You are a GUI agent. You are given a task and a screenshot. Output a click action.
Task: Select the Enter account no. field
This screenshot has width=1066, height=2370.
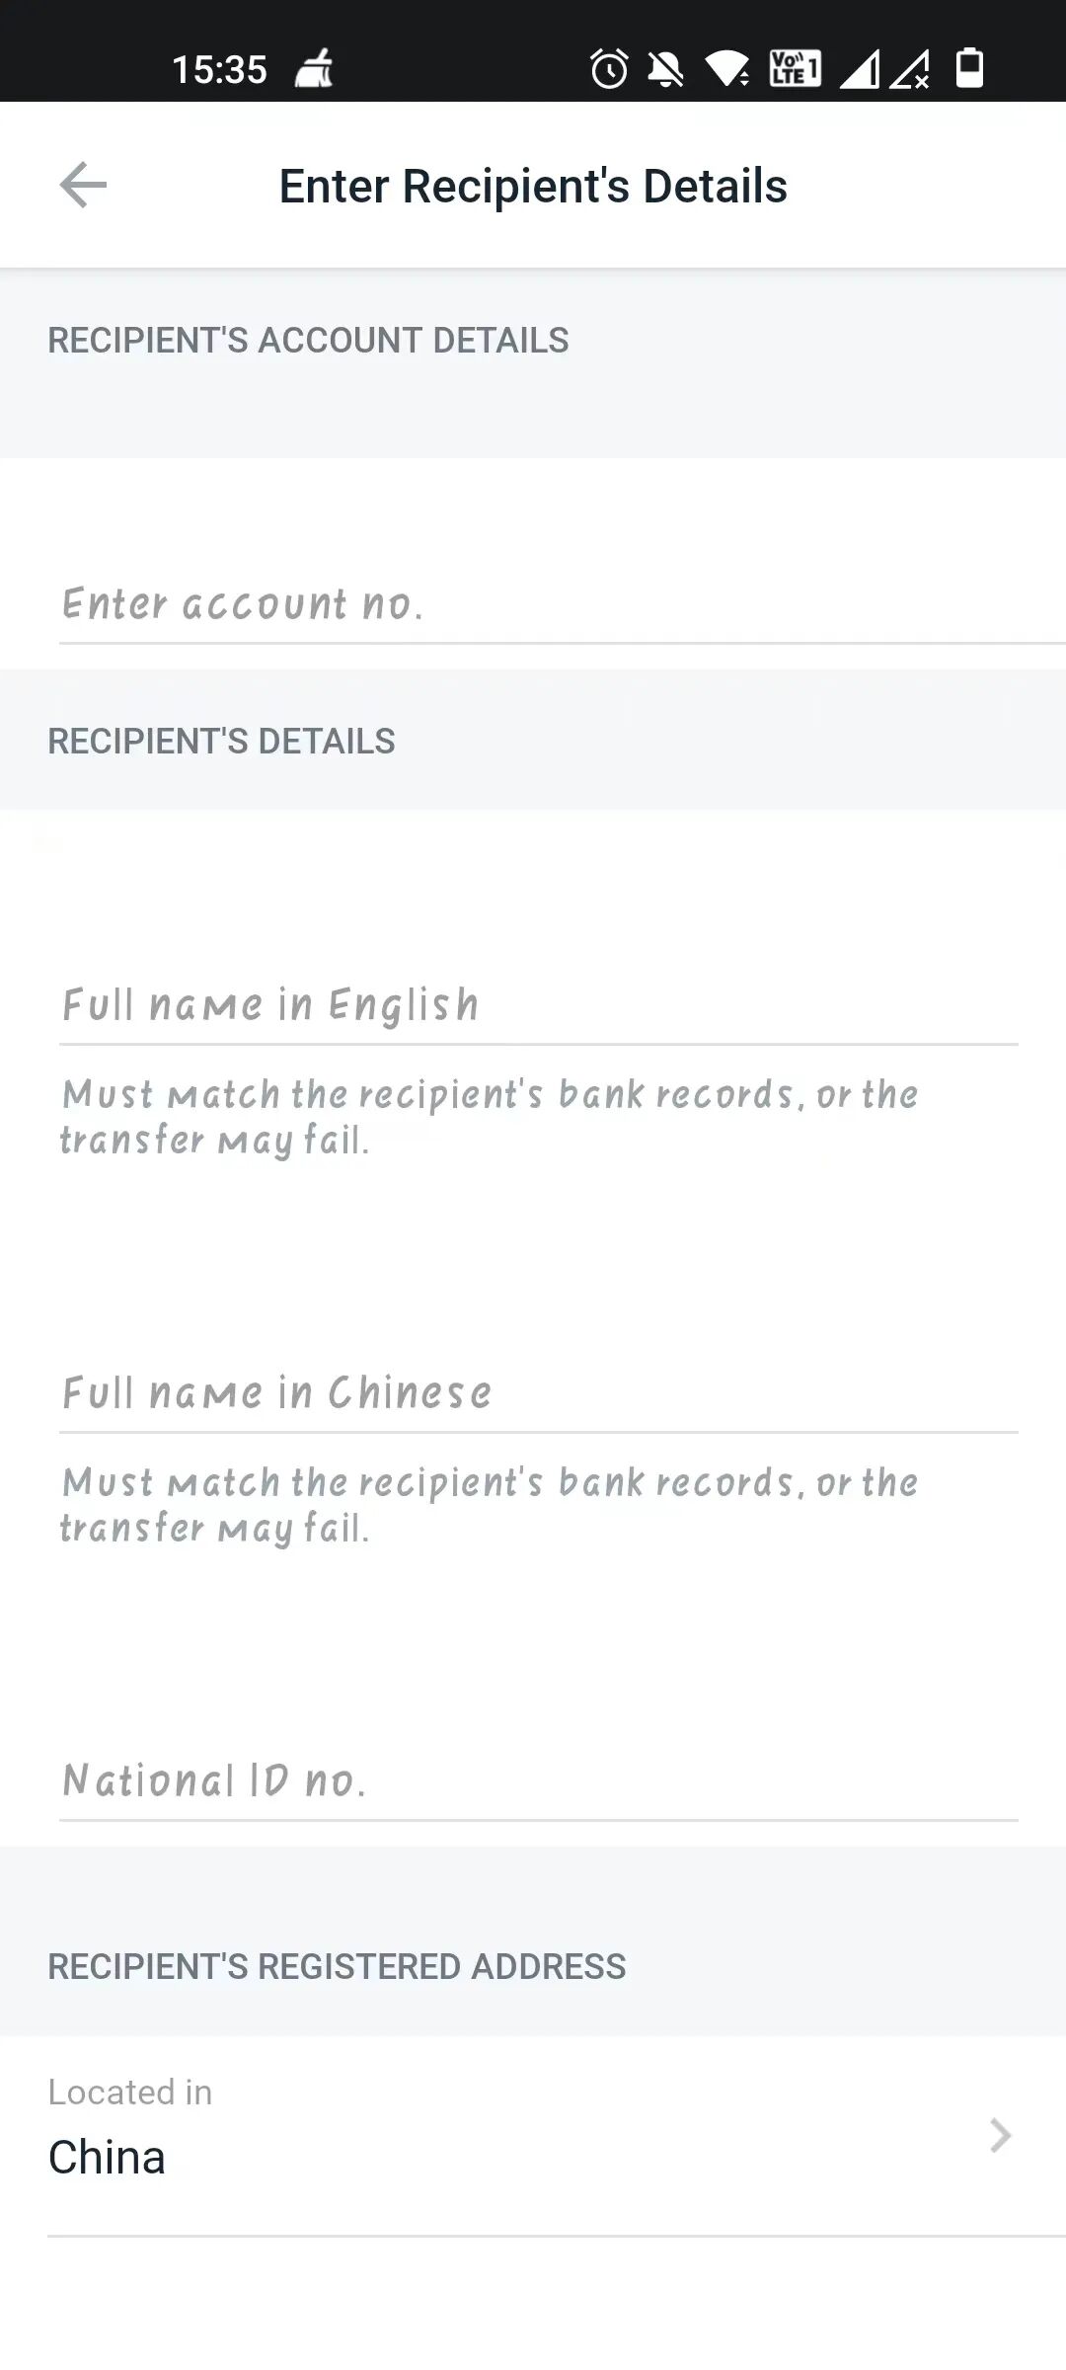click(533, 602)
